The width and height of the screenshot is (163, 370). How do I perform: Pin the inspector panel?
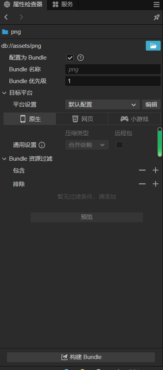157,17
